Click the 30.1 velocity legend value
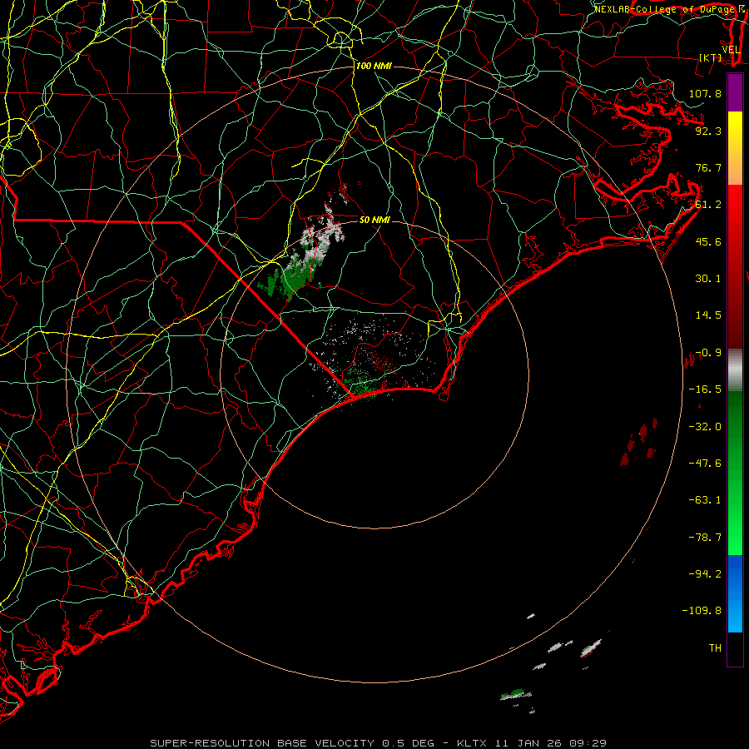The image size is (749, 749). 708,279
